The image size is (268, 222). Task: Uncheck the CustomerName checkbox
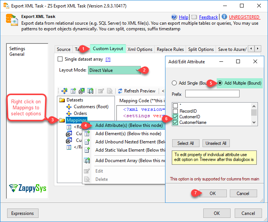pos(176,122)
